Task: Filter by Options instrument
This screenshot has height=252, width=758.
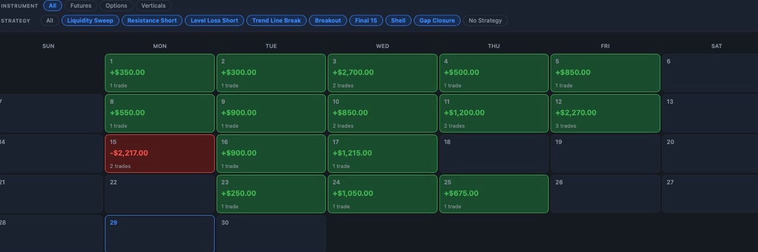Action: 116,6
